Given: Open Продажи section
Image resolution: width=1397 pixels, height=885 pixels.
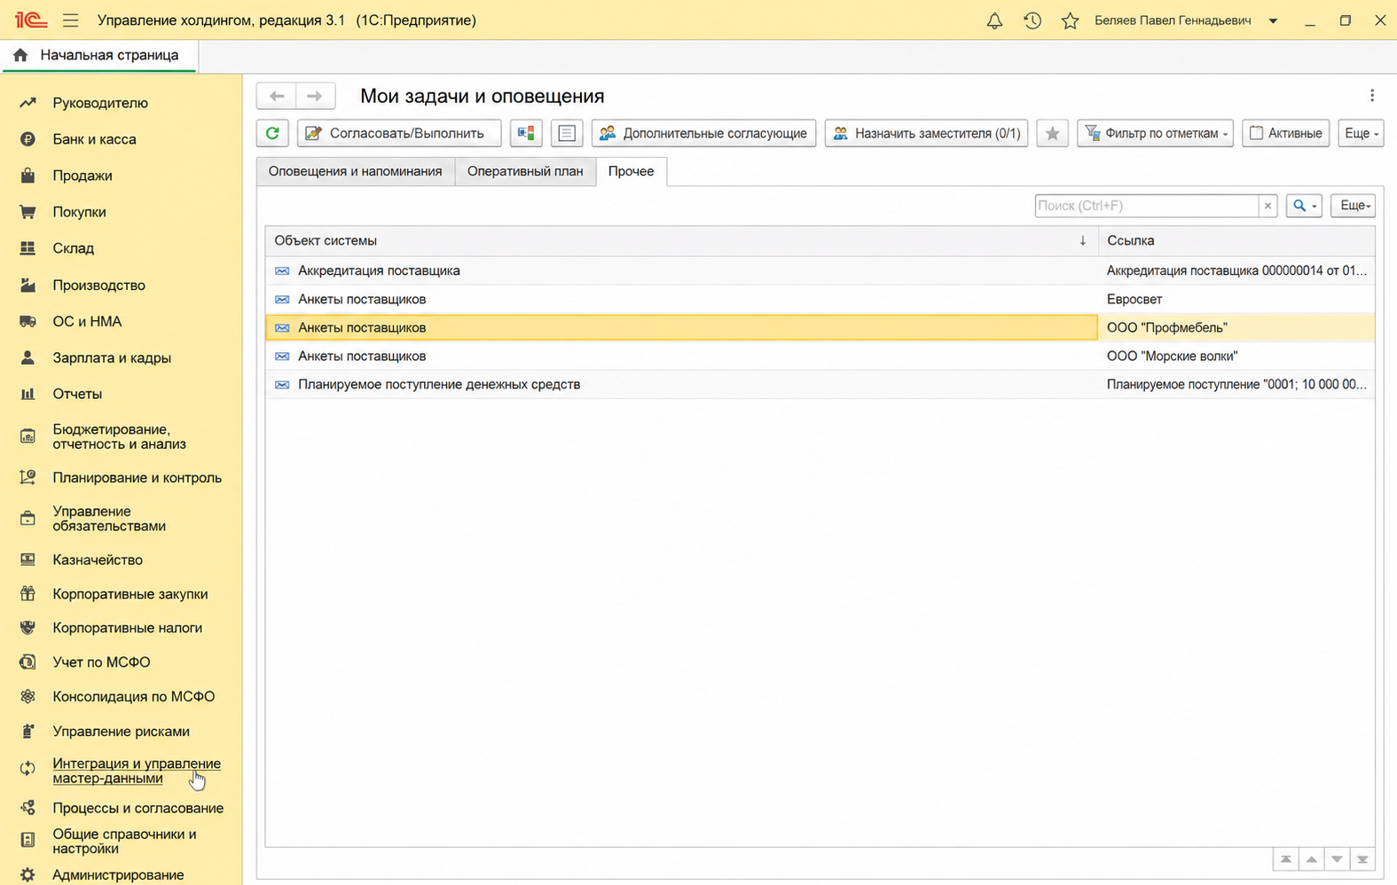Looking at the screenshot, I should [x=82, y=176].
